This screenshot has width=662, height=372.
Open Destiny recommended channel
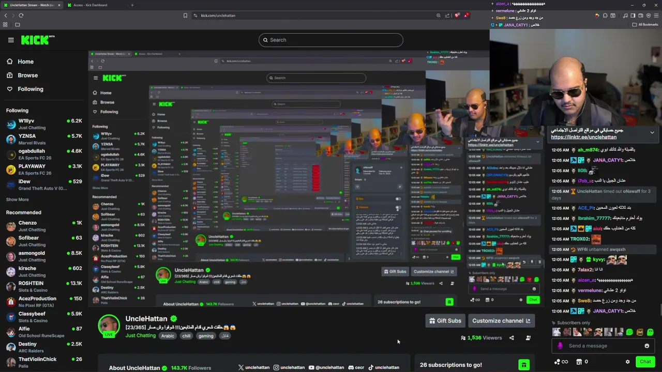pos(44,347)
